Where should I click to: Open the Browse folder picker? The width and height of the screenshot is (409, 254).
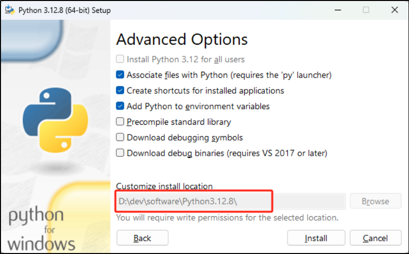pos(375,201)
